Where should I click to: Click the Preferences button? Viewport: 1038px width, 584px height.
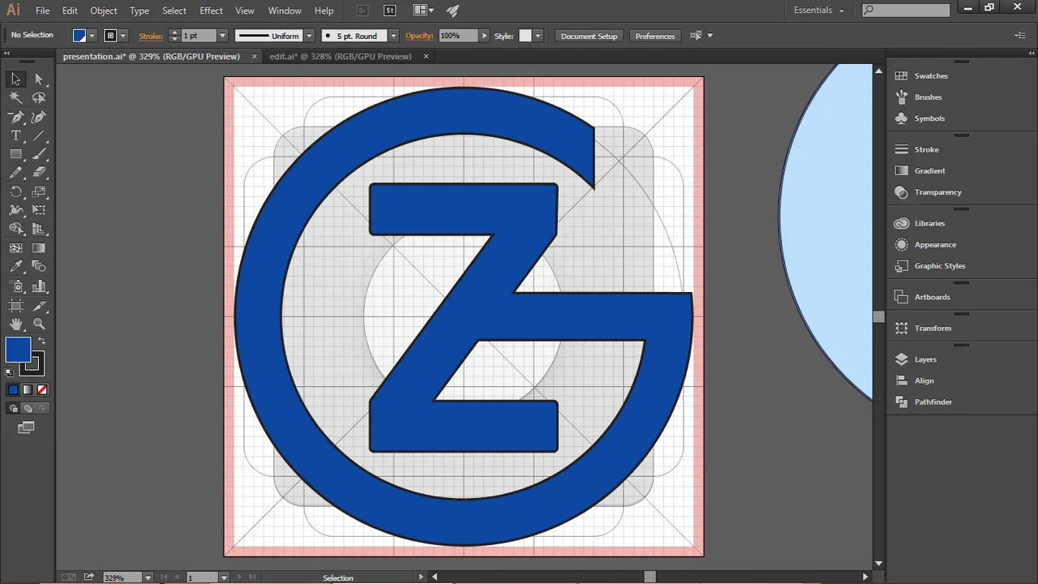click(x=655, y=36)
